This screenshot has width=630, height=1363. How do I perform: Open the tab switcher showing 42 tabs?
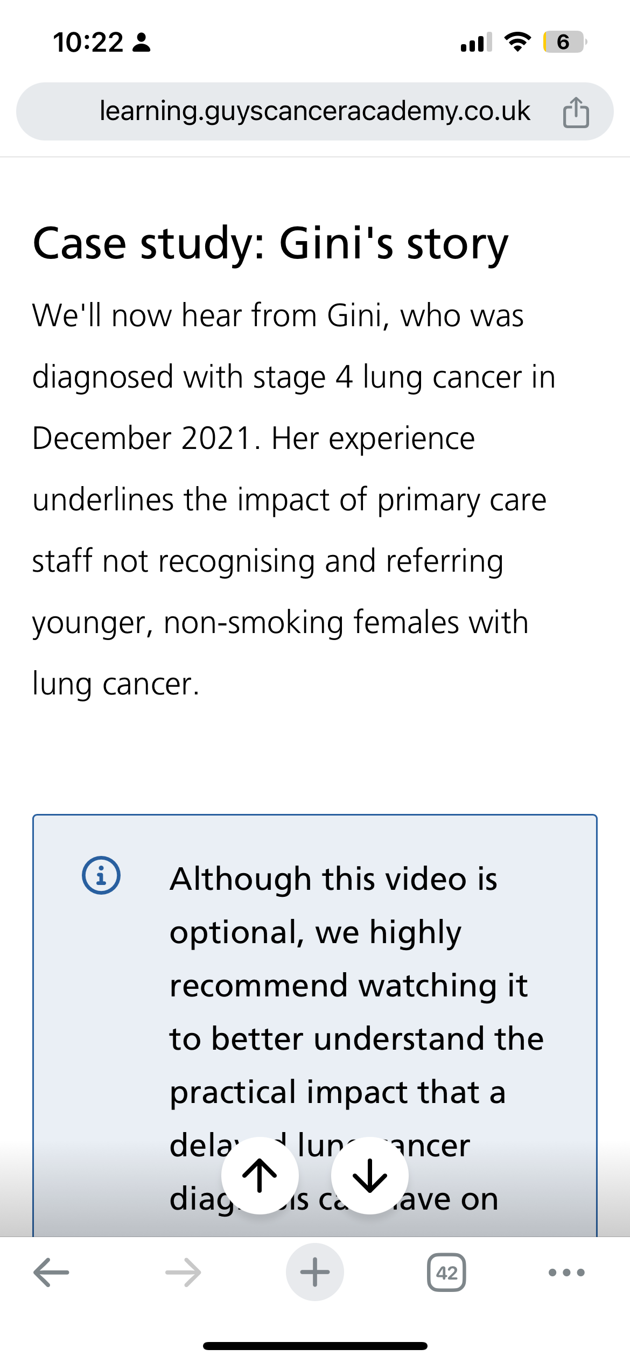(x=446, y=1273)
